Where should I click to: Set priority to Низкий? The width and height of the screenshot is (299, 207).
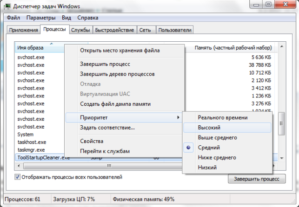pos(227,168)
